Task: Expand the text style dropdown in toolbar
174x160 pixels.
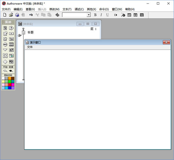Action: tap(88, 15)
